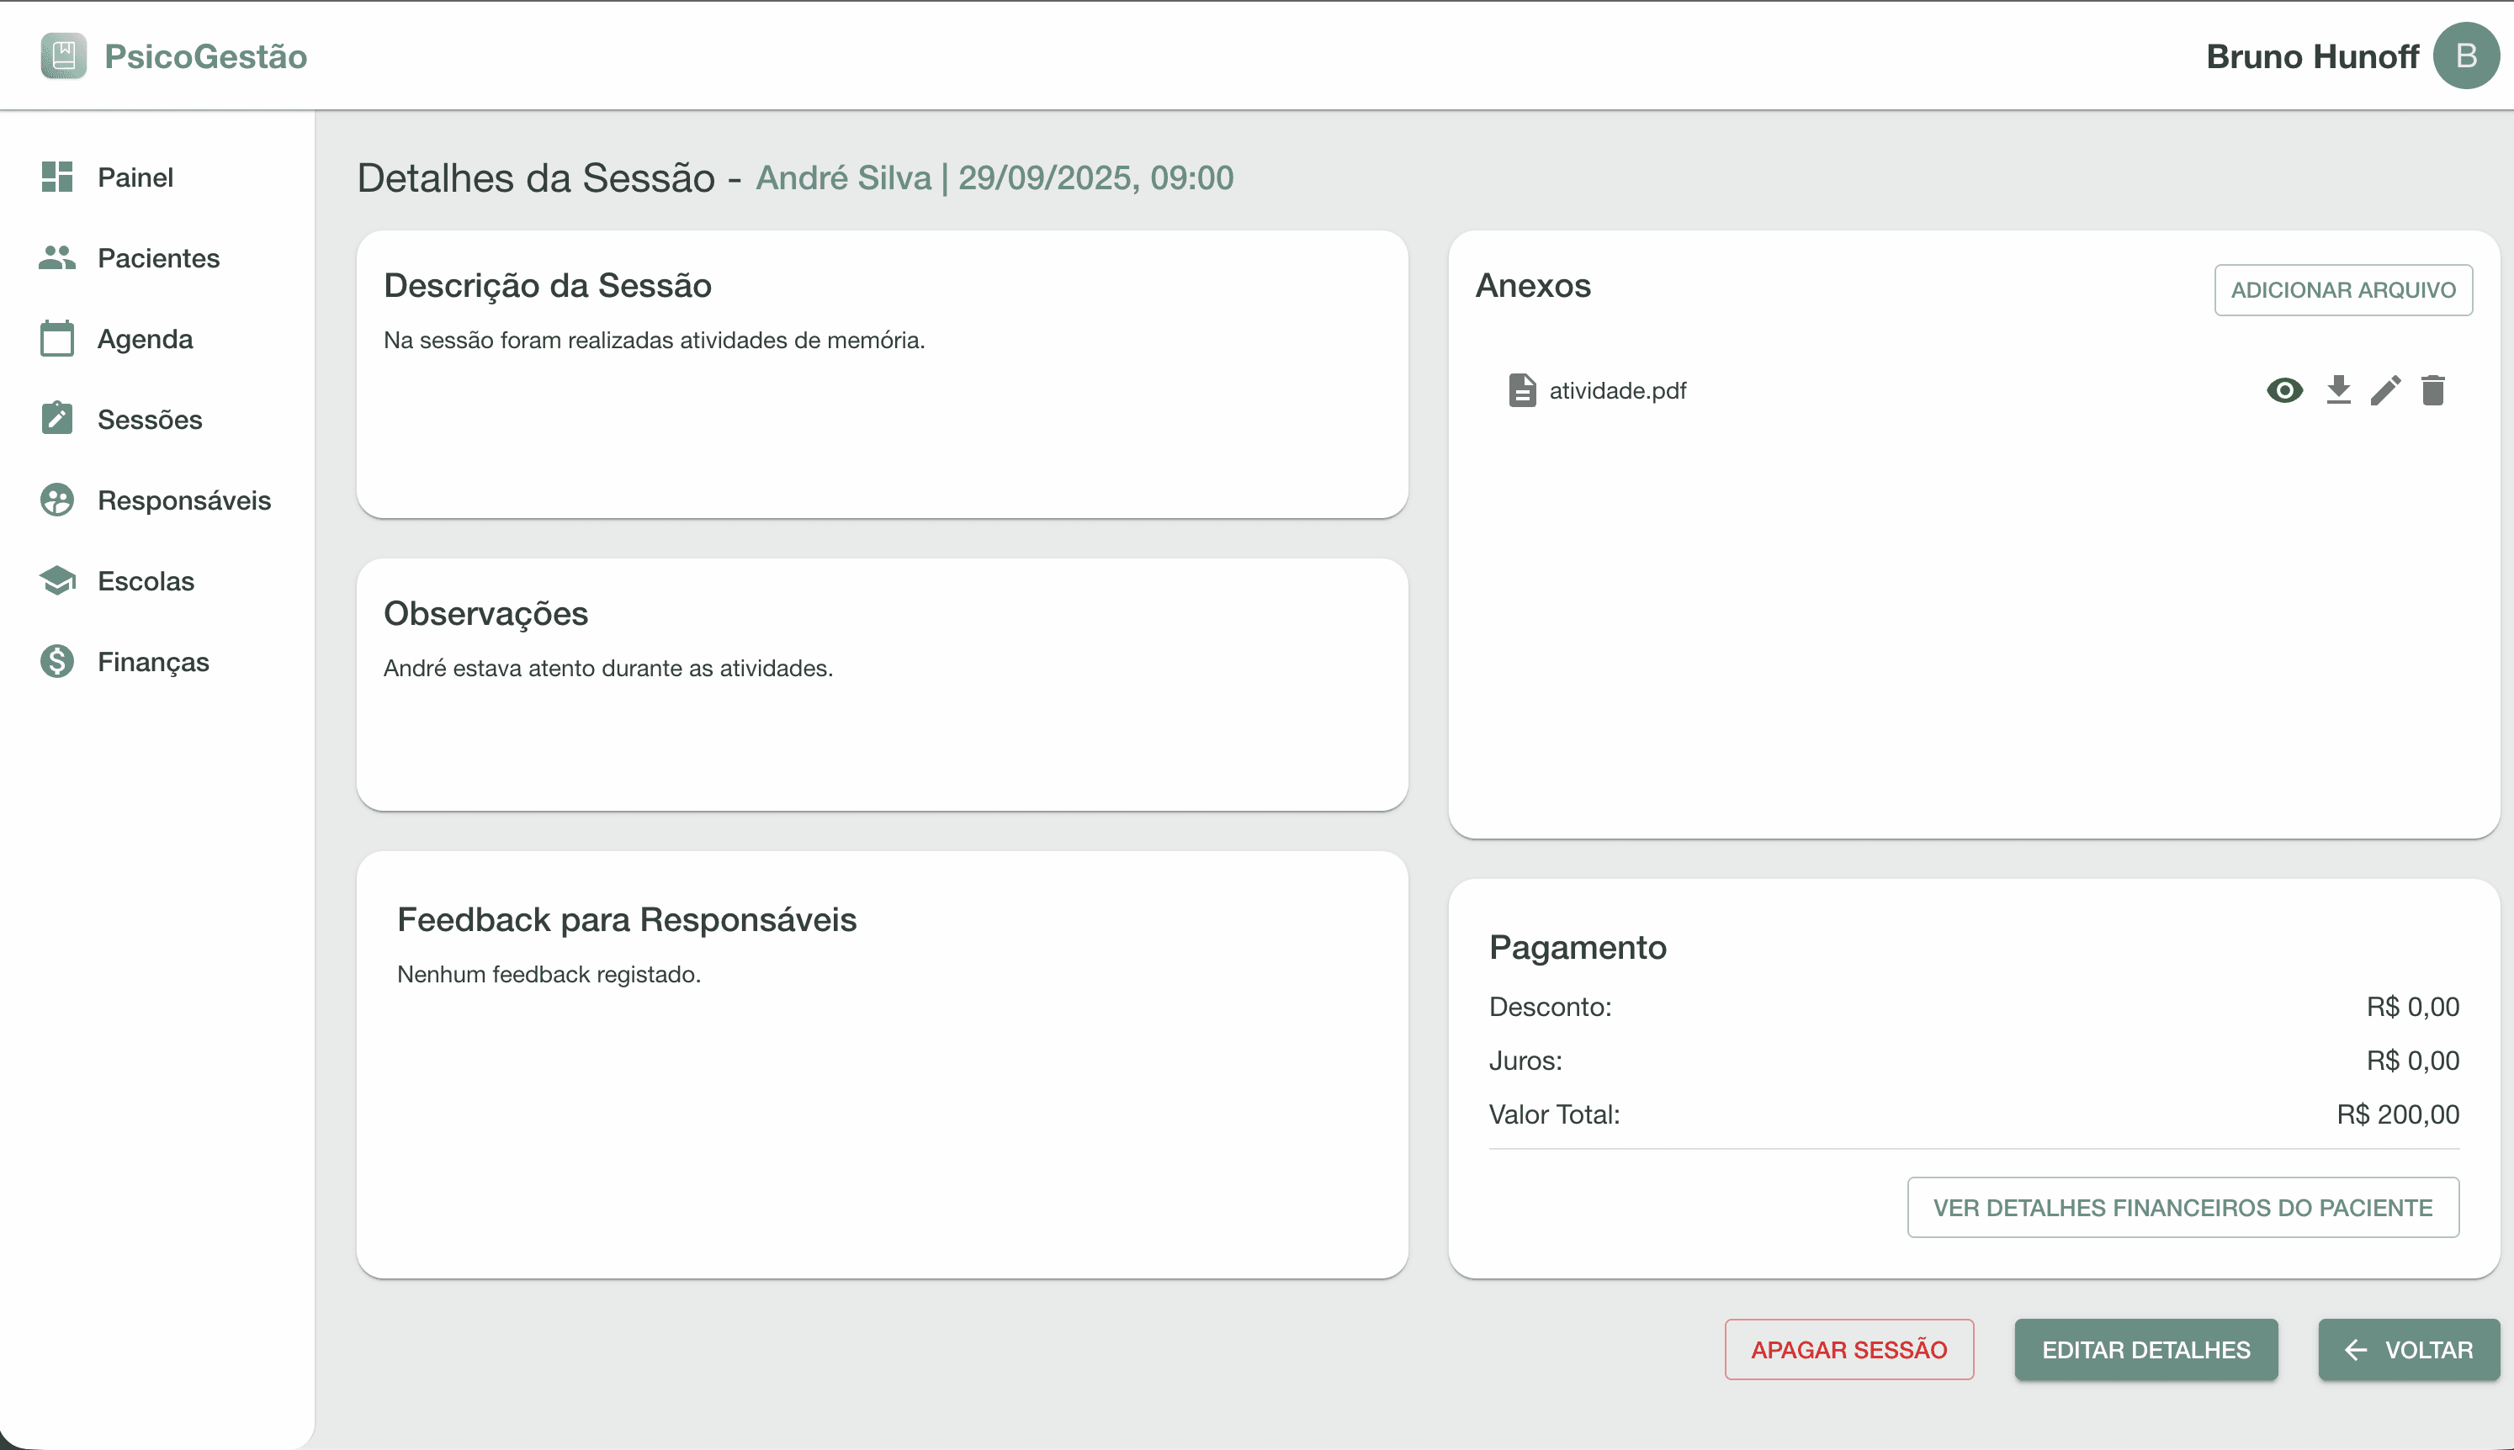Select the atividade.pdf file name
This screenshot has height=1450, width=2514.
click(1619, 389)
